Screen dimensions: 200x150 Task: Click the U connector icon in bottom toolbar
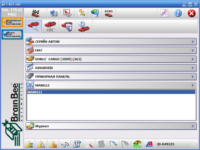77,144
